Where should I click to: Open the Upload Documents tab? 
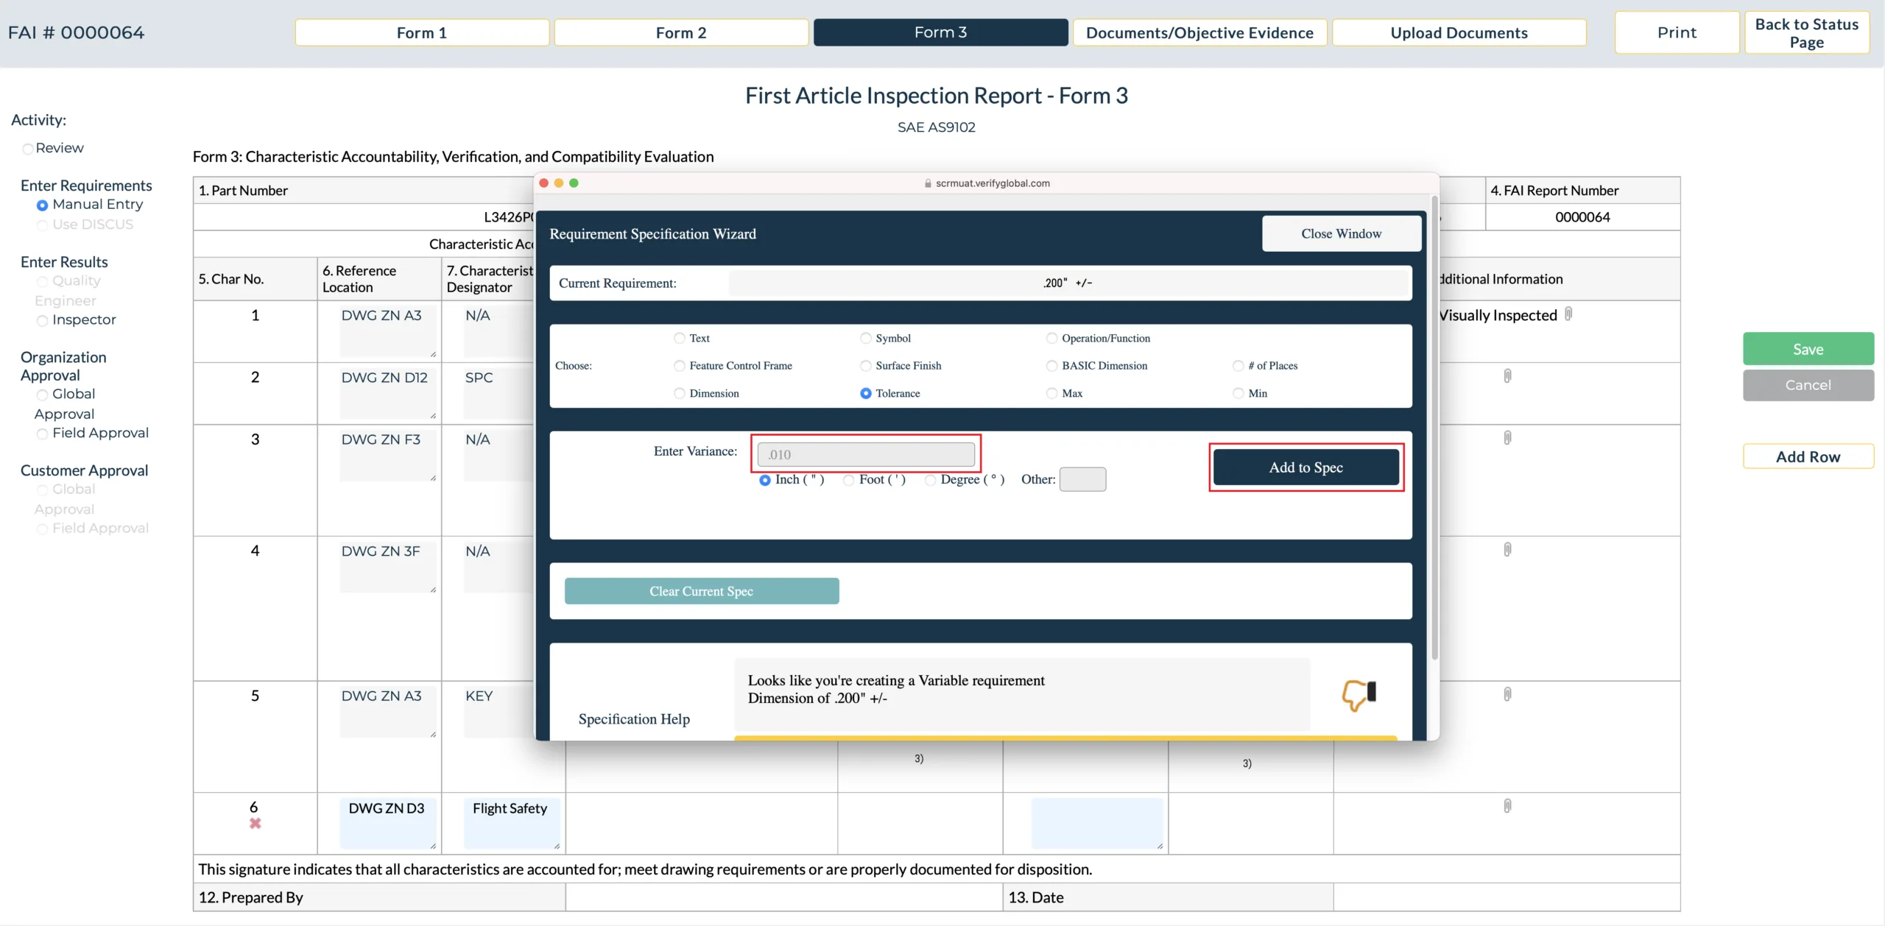point(1459,32)
